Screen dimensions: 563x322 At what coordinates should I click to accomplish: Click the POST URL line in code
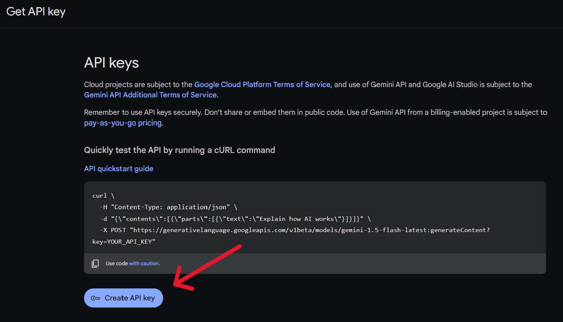click(x=295, y=230)
